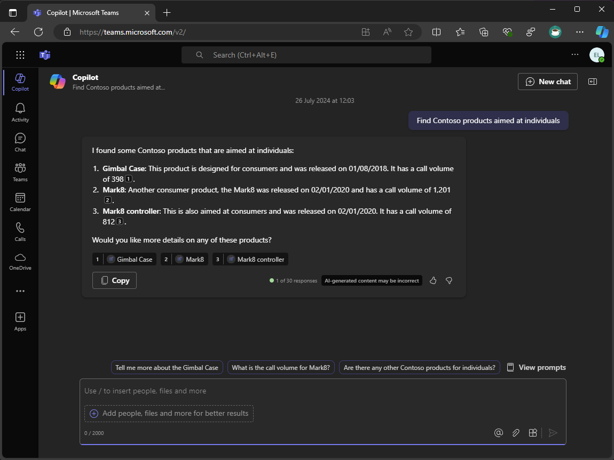Click the user message 'Find Contoso products aimed at individuals'
The image size is (614, 460).
pyautogui.click(x=489, y=120)
